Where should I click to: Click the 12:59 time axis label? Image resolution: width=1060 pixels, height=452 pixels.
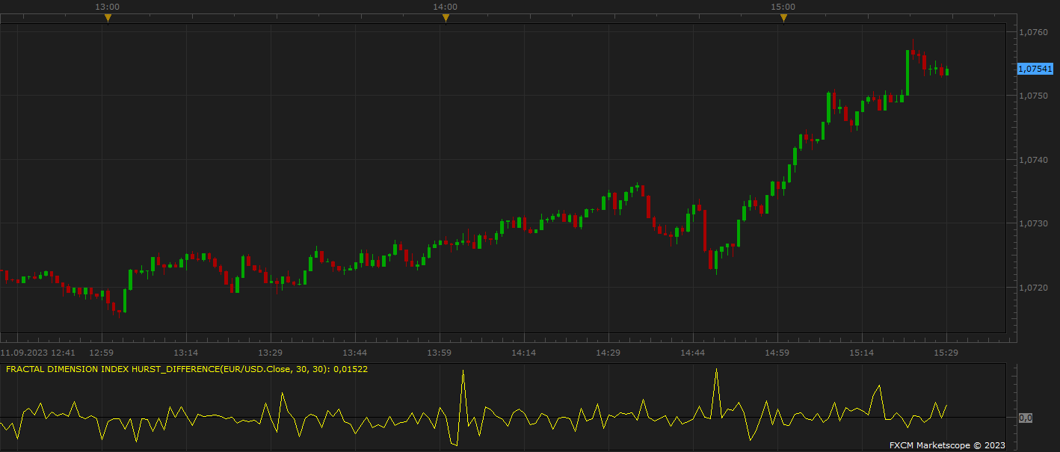click(x=101, y=353)
